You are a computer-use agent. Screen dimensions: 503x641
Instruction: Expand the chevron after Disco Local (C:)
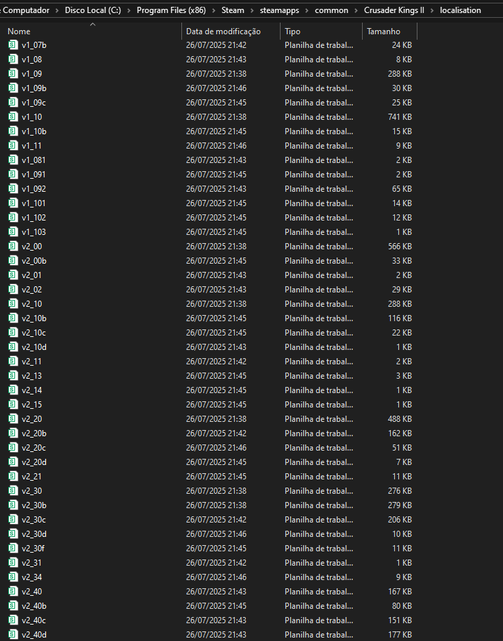point(129,10)
